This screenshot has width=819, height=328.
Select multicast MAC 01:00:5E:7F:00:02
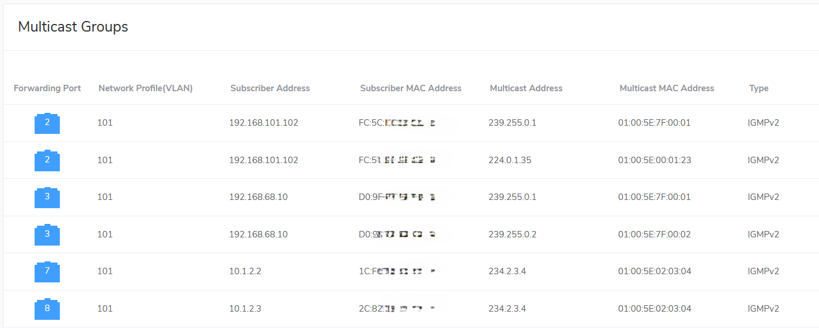pos(654,234)
